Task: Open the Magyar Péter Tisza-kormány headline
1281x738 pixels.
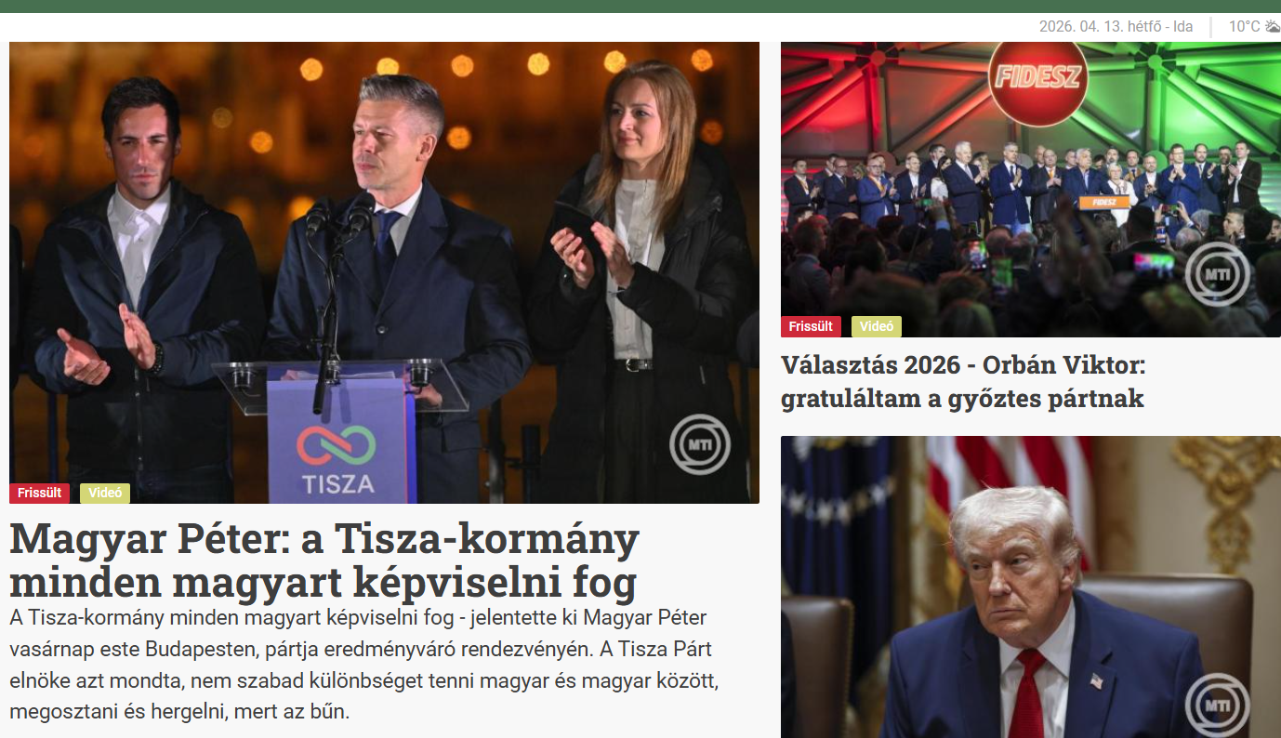Action: click(x=324, y=560)
